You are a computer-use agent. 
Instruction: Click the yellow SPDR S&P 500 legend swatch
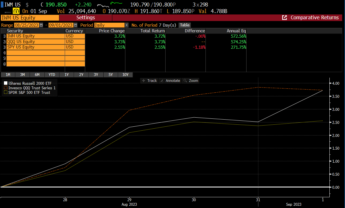[6, 92]
